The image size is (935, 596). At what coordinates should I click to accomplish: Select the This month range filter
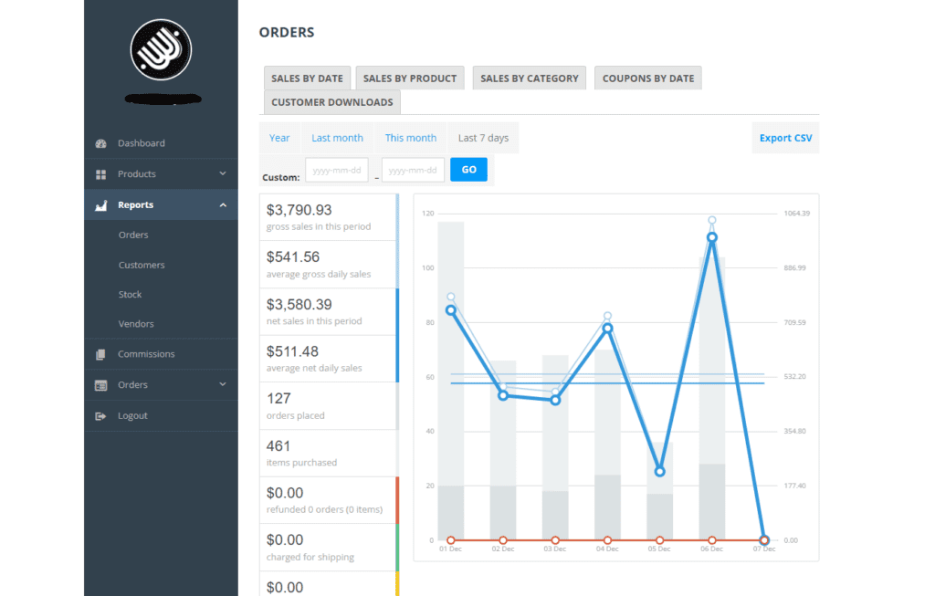(410, 138)
